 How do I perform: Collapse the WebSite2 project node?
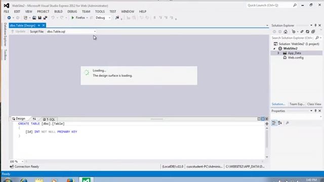(x=274, y=49)
